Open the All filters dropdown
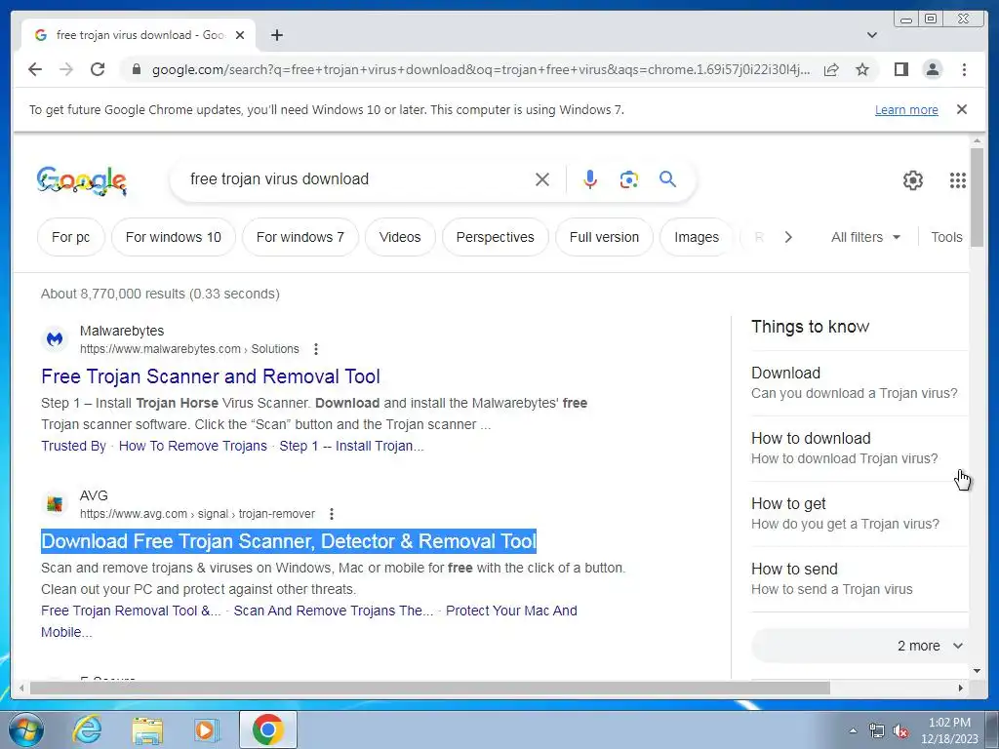Image resolution: width=999 pixels, height=749 pixels. [x=866, y=237]
